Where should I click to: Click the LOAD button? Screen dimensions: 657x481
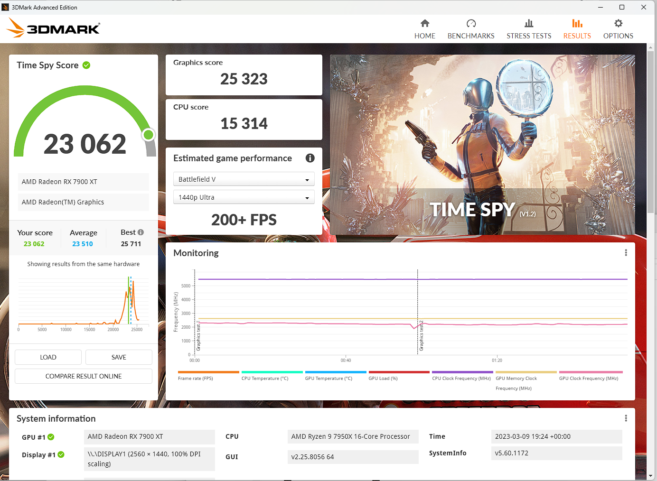[48, 357]
